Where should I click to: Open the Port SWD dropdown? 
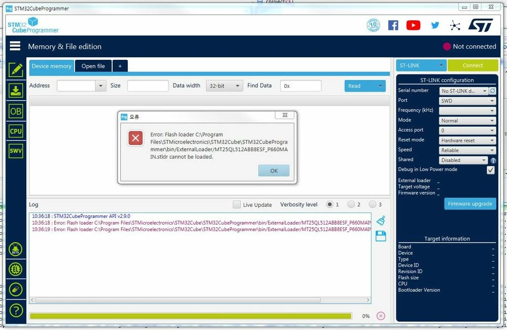[467, 101]
